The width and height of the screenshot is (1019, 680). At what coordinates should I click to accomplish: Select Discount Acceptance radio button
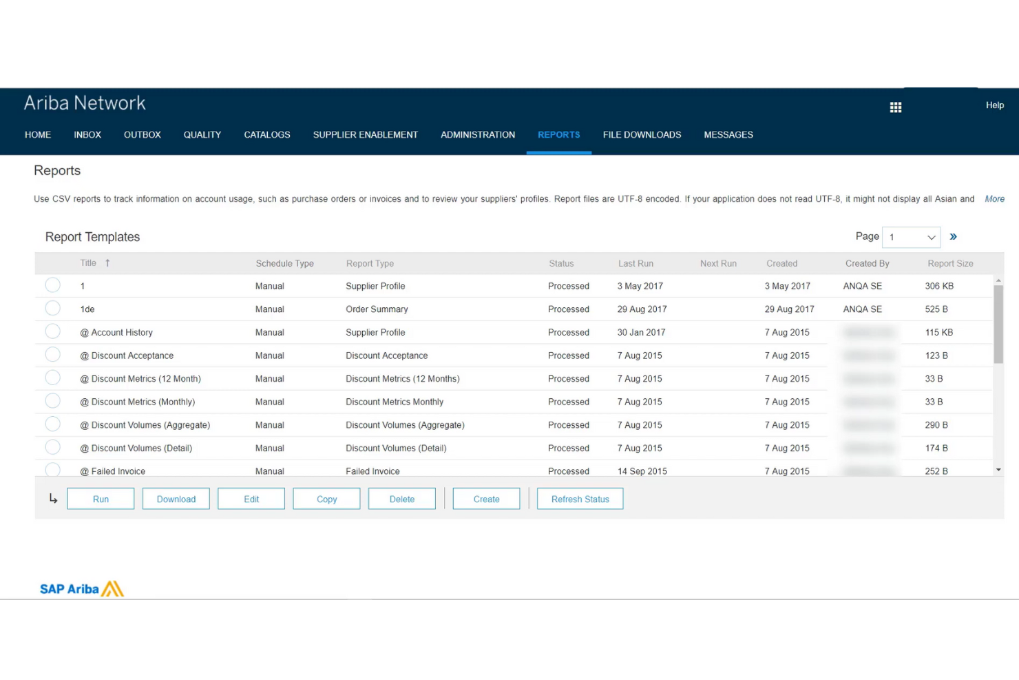point(52,355)
